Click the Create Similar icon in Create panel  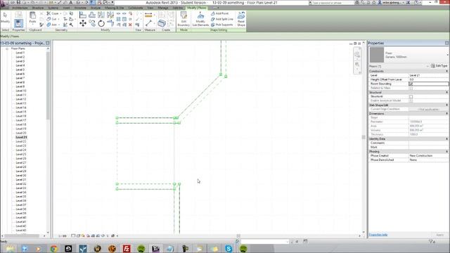click(162, 23)
